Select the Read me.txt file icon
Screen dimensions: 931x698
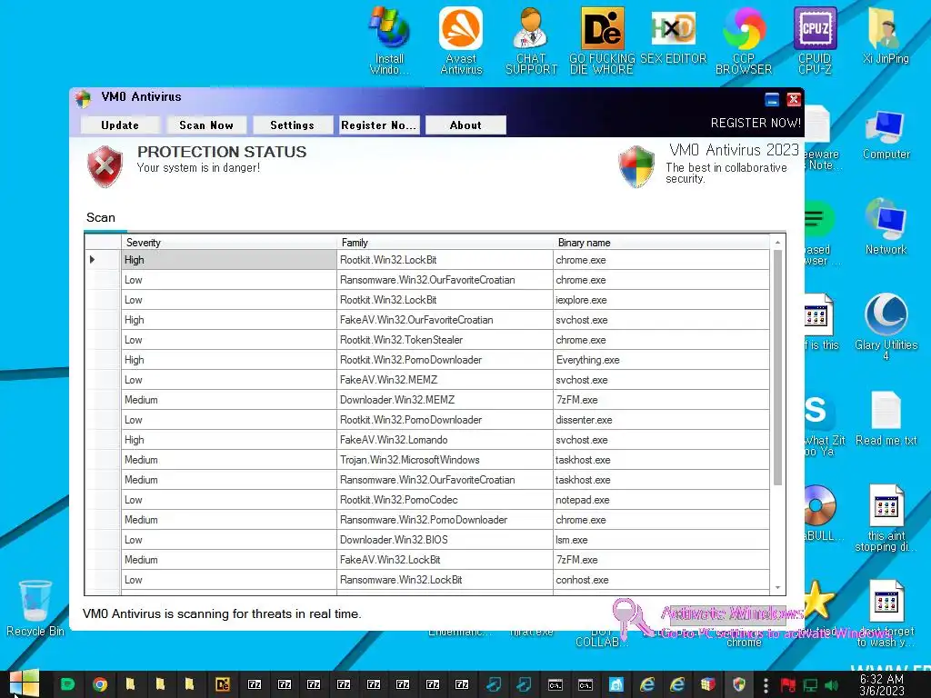point(886,418)
